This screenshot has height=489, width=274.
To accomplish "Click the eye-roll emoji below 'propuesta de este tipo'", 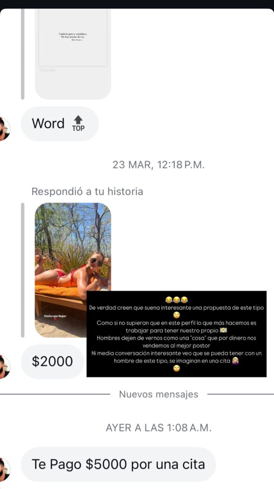I will point(177,315).
